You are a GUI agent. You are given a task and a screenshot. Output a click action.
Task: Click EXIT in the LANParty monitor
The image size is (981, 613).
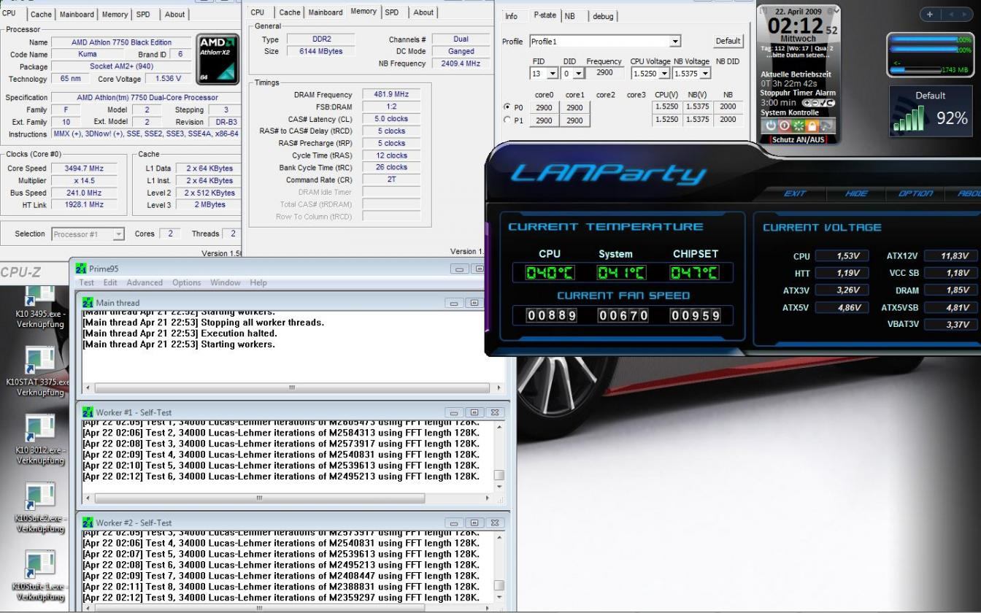[795, 193]
